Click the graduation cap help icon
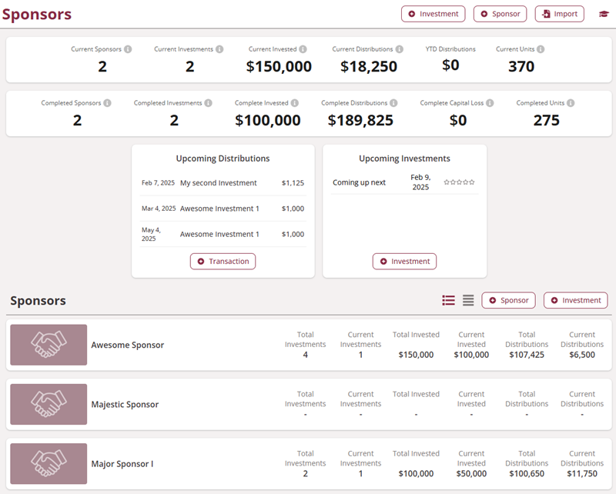Image resolution: width=616 pixels, height=494 pixels. click(x=604, y=14)
